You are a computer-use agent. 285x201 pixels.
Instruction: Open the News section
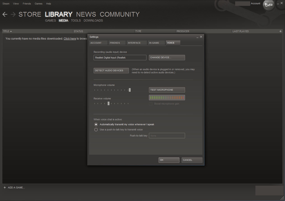pyautogui.click(x=86, y=14)
